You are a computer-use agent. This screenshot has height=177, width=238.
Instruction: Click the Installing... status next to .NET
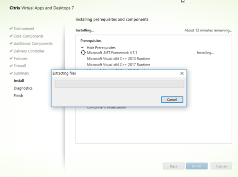coord(205,53)
